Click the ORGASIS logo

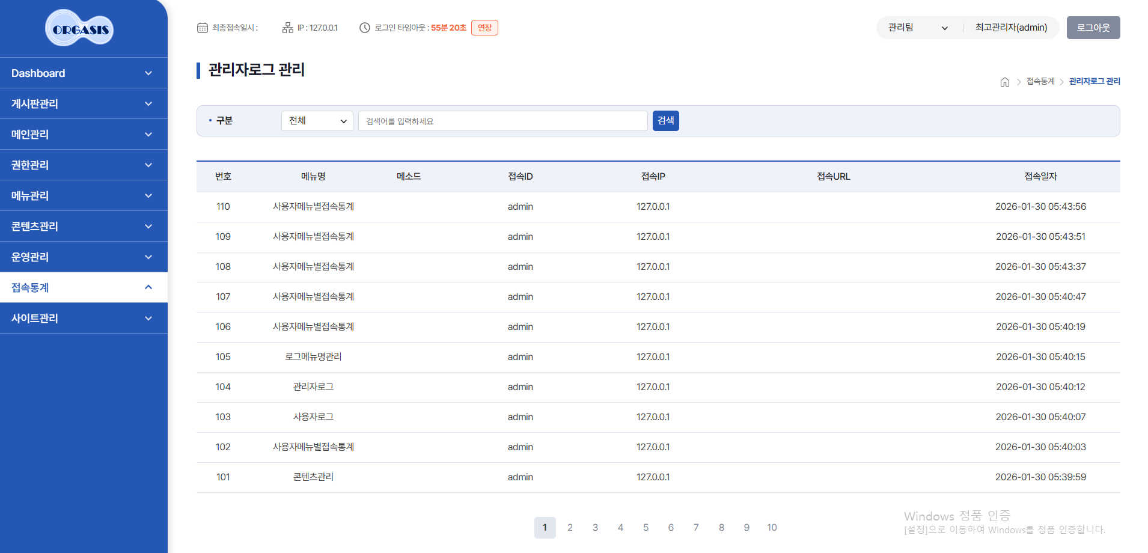(x=79, y=28)
